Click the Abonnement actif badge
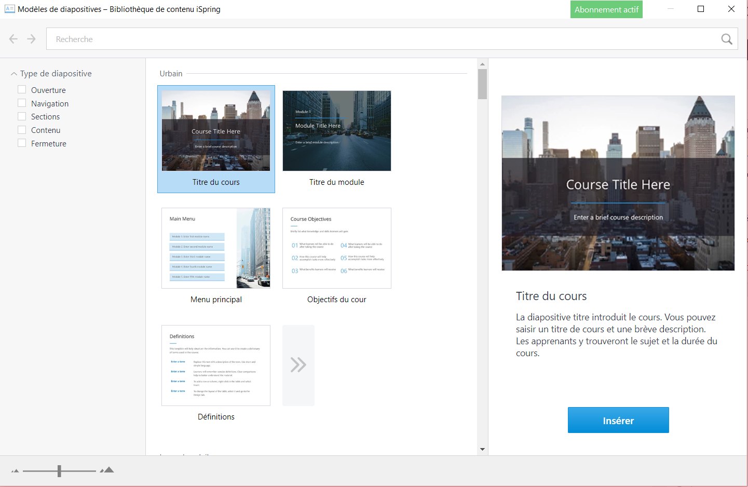 pos(606,9)
